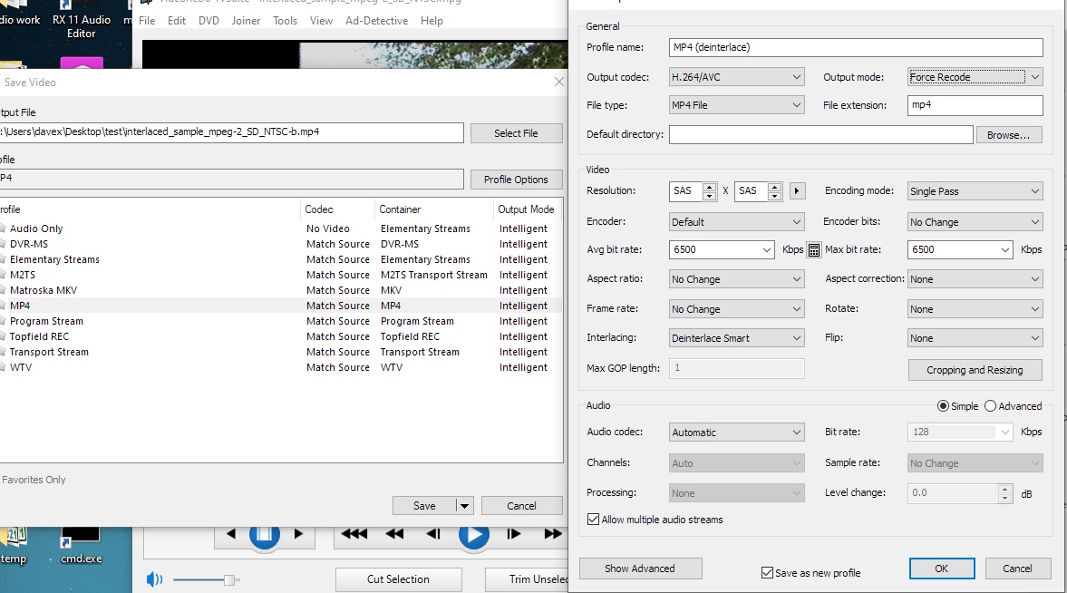Open the Flip dropdown
This screenshot has height=593, width=1067.
[975, 337]
